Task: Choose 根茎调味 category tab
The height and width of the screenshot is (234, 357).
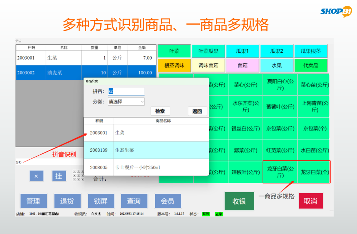Action: (x=174, y=65)
